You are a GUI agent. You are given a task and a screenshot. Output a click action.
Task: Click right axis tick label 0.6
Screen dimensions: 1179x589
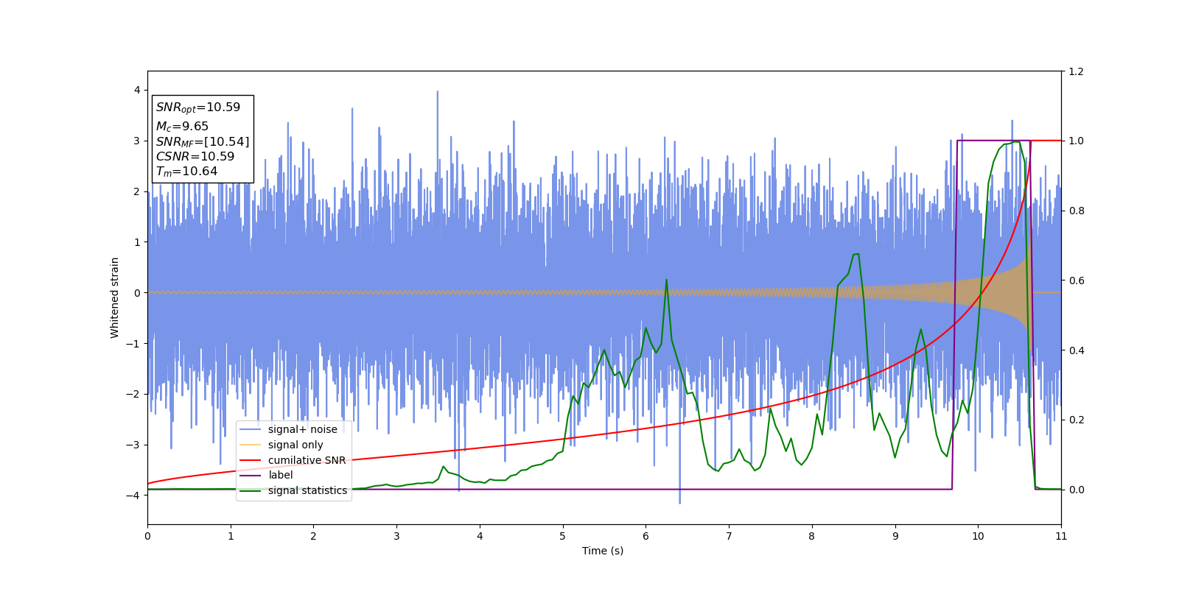[x=1076, y=281]
